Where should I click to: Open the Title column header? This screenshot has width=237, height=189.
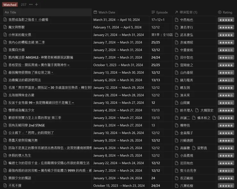[x=47, y=12]
